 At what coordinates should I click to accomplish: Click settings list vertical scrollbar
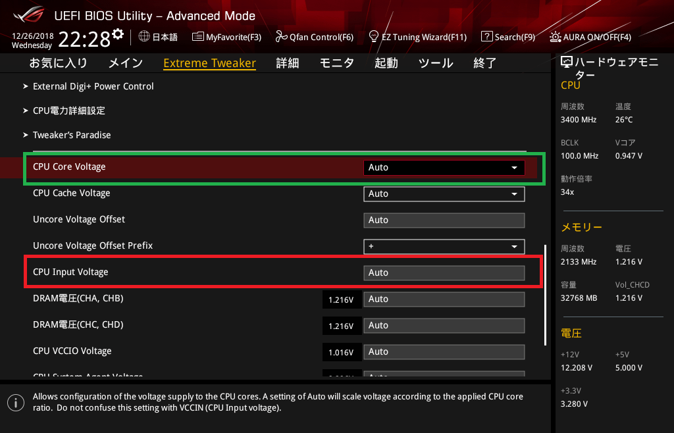(x=546, y=295)
